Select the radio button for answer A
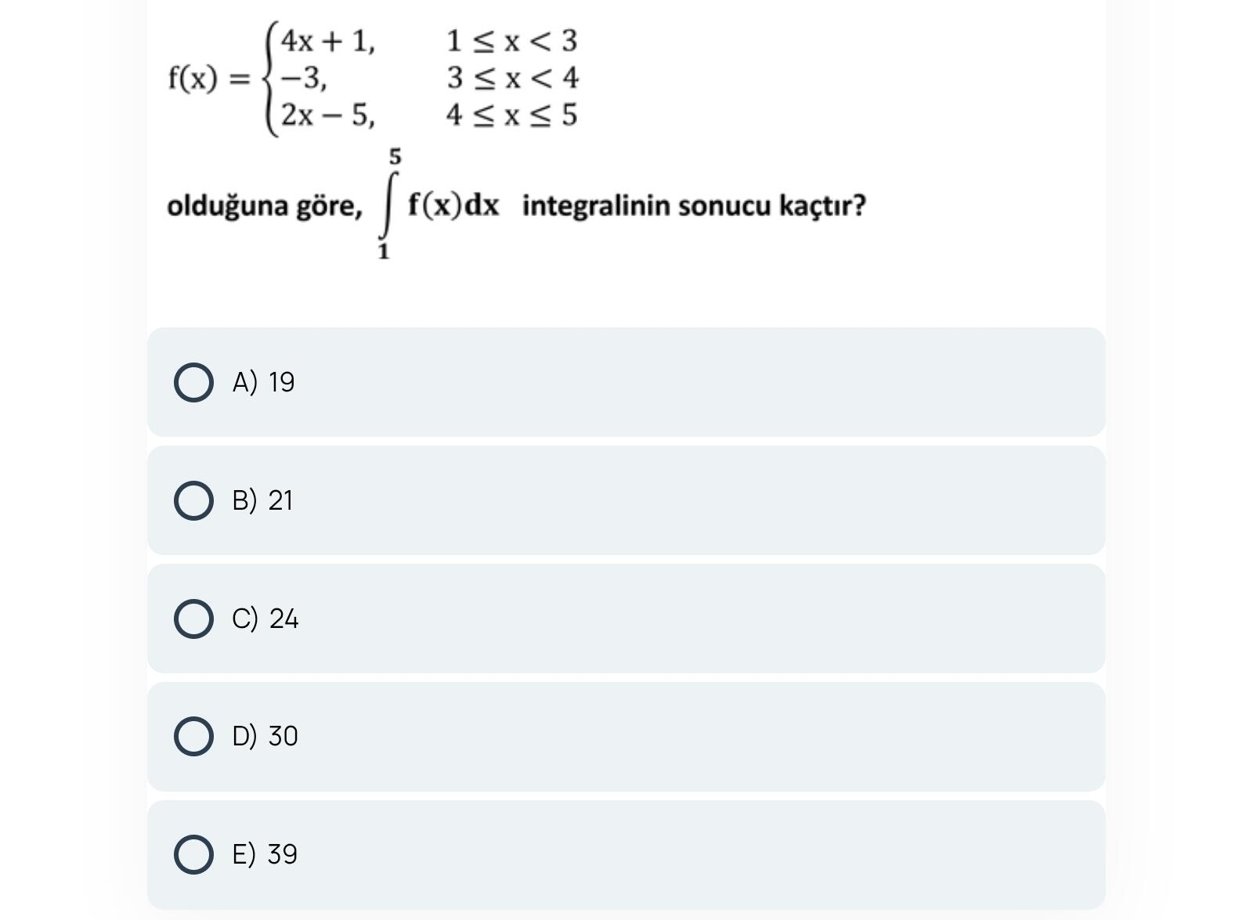 pyautogui.click(x=193, y=383)
